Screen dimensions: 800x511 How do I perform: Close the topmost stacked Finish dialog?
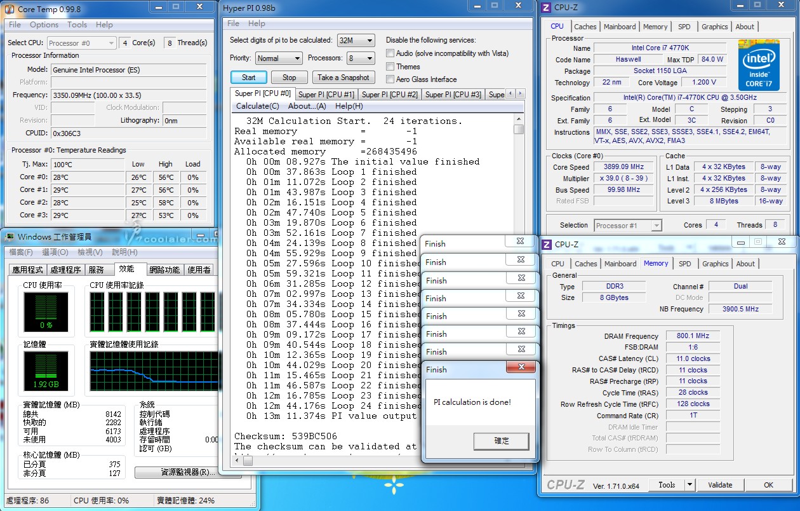coord(521,242)
